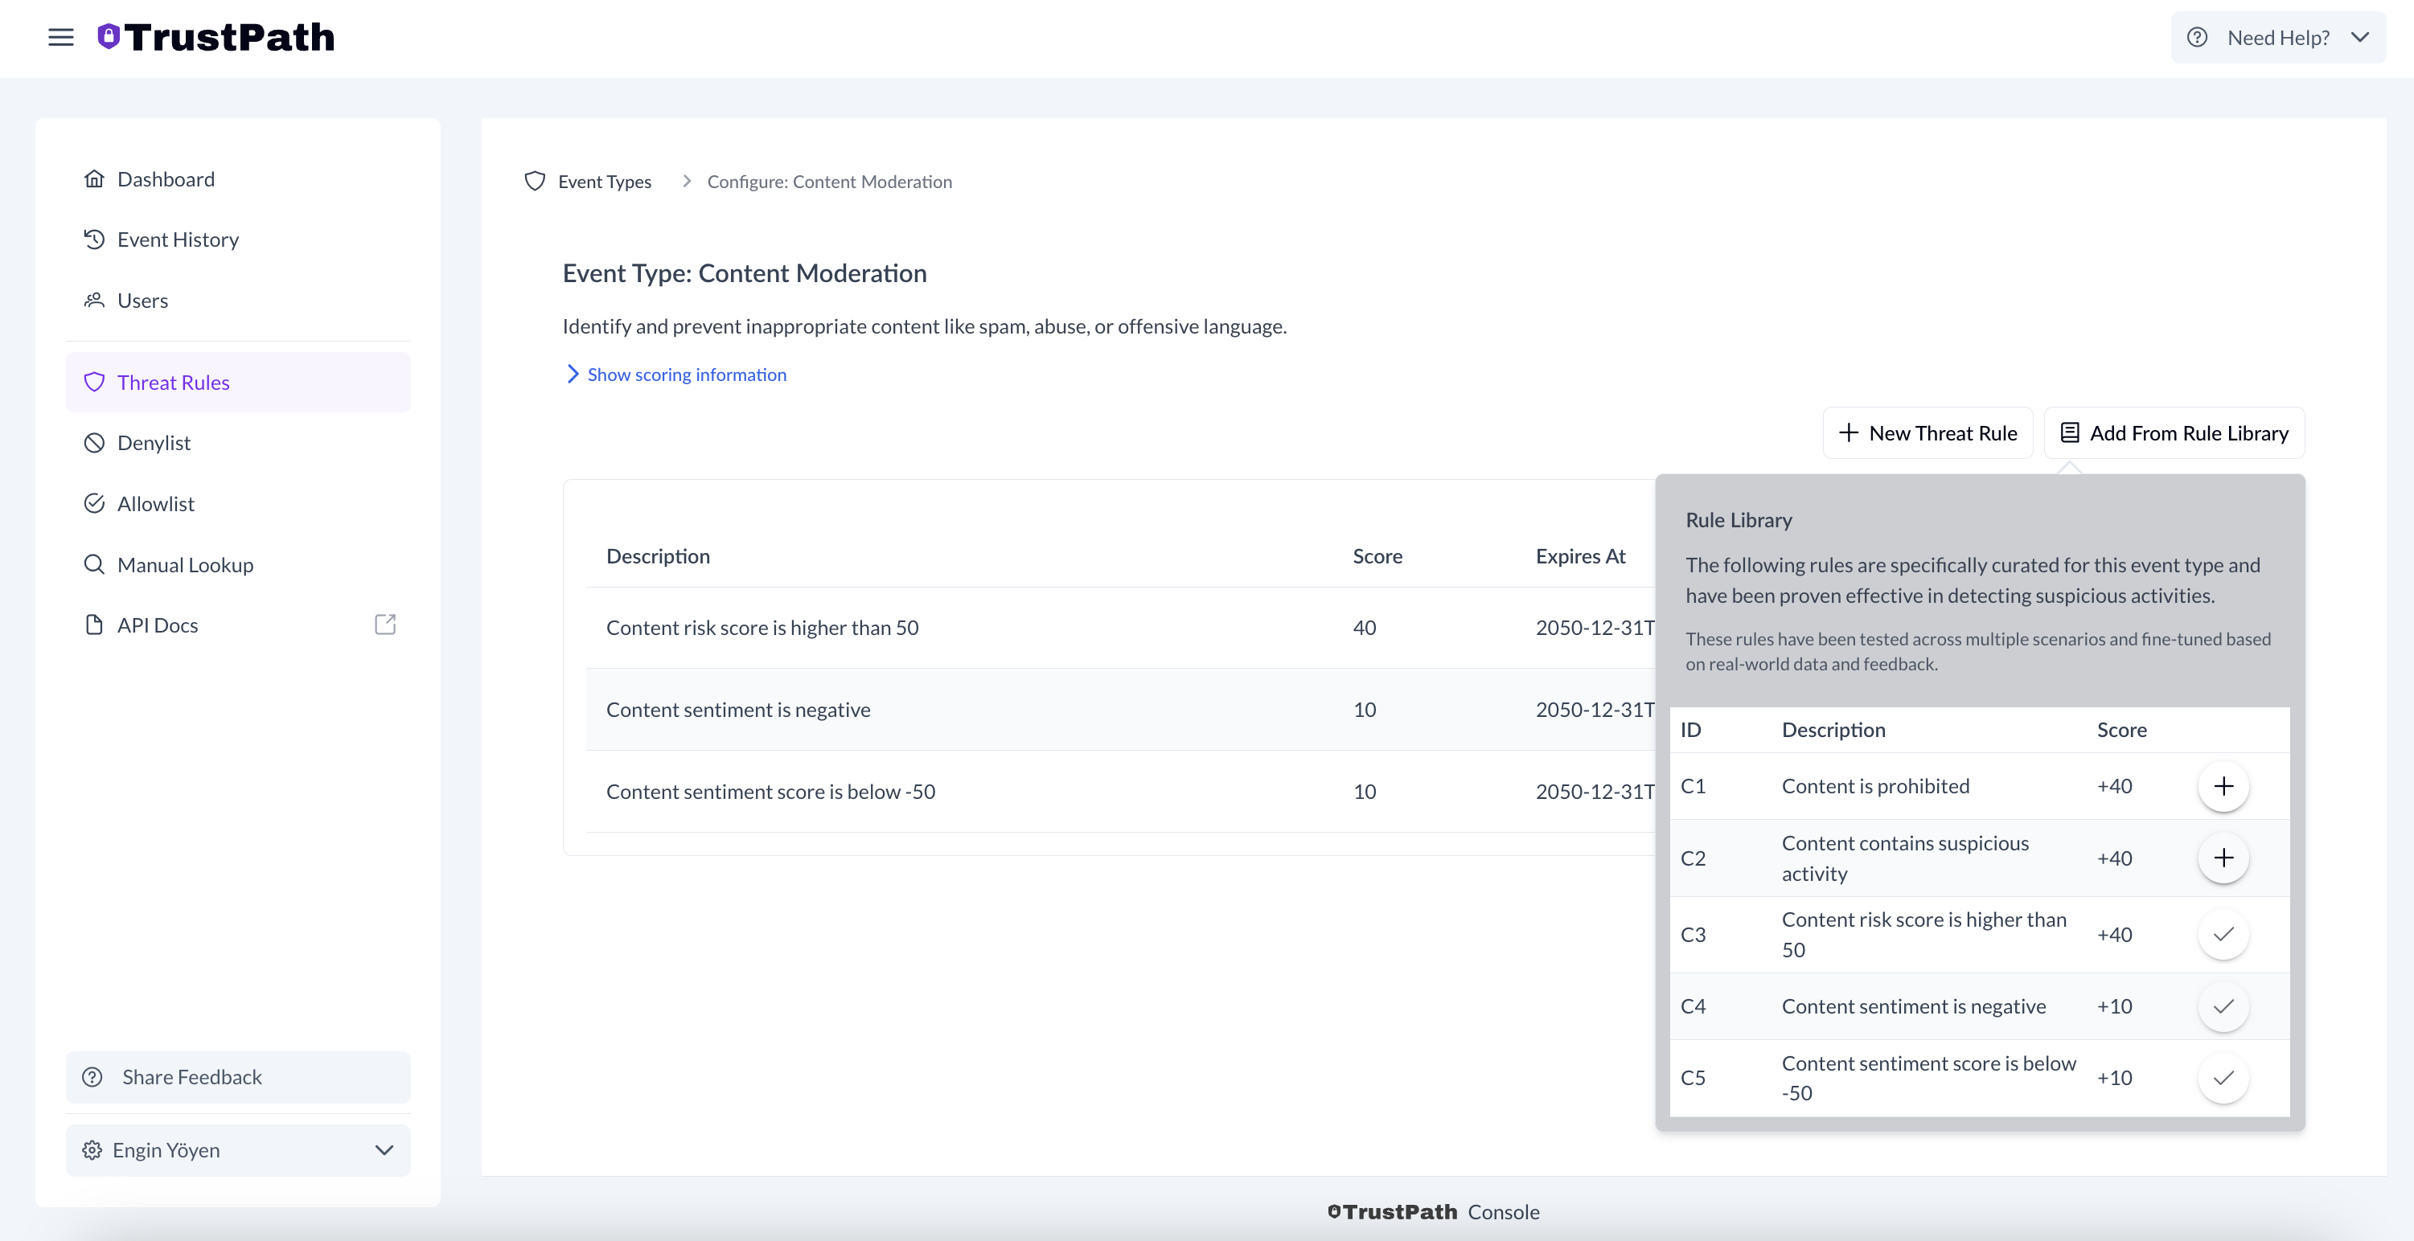Click the library list icon on Add From Rule Library
The height and width of the screenshot is (1241, 2414).
click(x=2069, y=432)
